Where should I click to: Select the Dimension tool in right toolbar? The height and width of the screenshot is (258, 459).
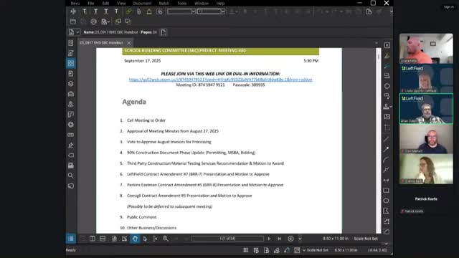pyautogui.click(x=387, y=180)
